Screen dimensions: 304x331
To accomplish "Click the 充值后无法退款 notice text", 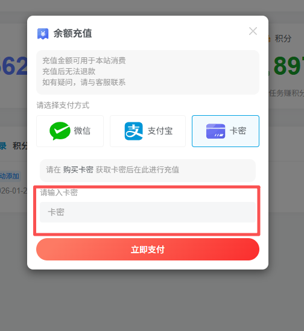I will pos(69,71).
